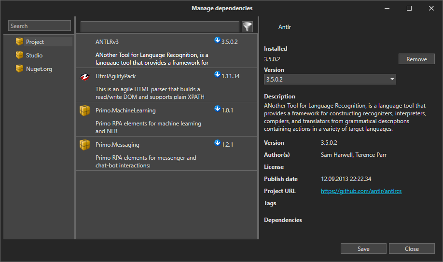
Task: Click the version number 1.11.34
Action: click(x=231, y=76)
